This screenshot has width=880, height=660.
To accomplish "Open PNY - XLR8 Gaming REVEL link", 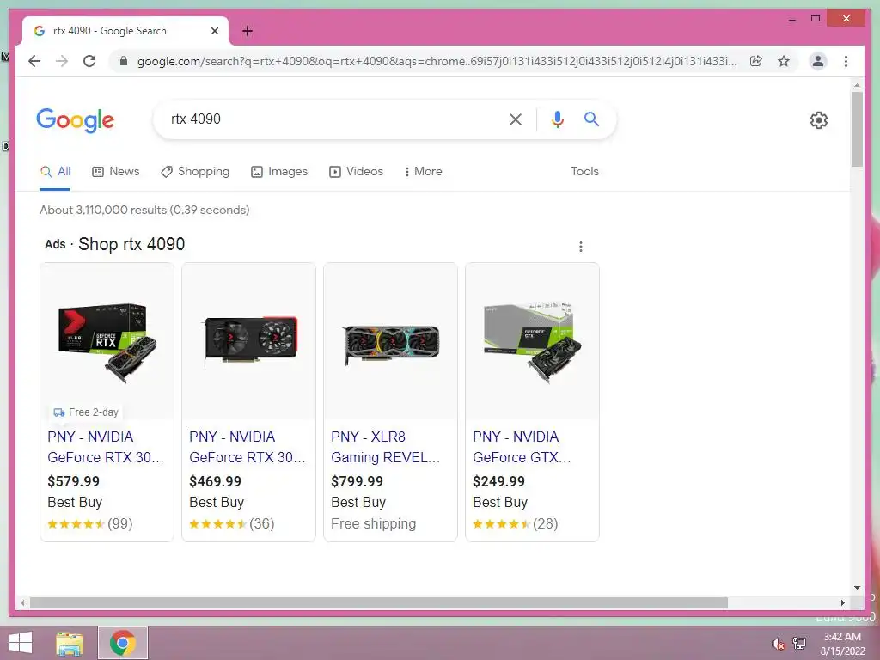I will [386, 447].
